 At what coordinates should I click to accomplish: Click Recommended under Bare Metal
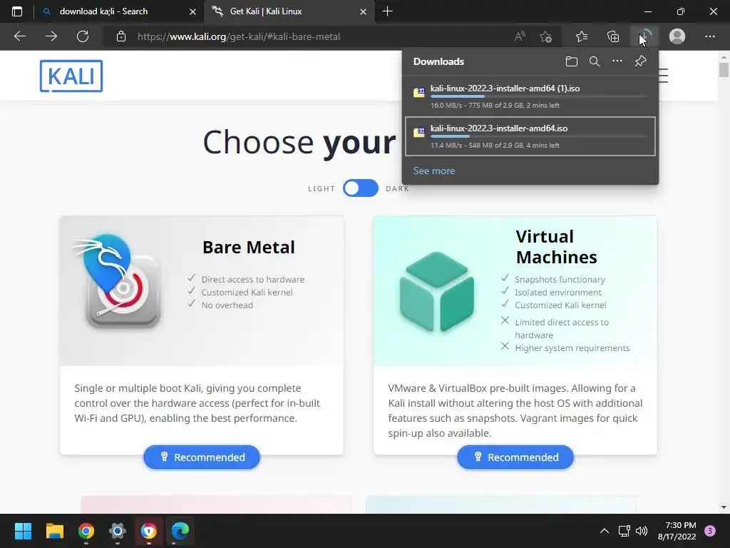point(202,457)
